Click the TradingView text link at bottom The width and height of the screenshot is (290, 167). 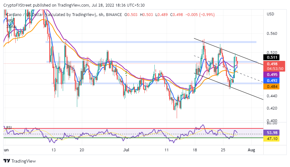click(x=24, y=161)
